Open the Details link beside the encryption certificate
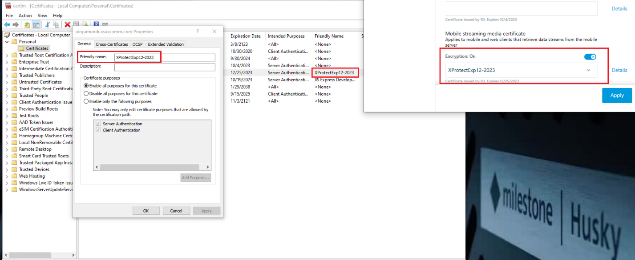This screenshot has height=260, width=635. [x=619, y=70]
